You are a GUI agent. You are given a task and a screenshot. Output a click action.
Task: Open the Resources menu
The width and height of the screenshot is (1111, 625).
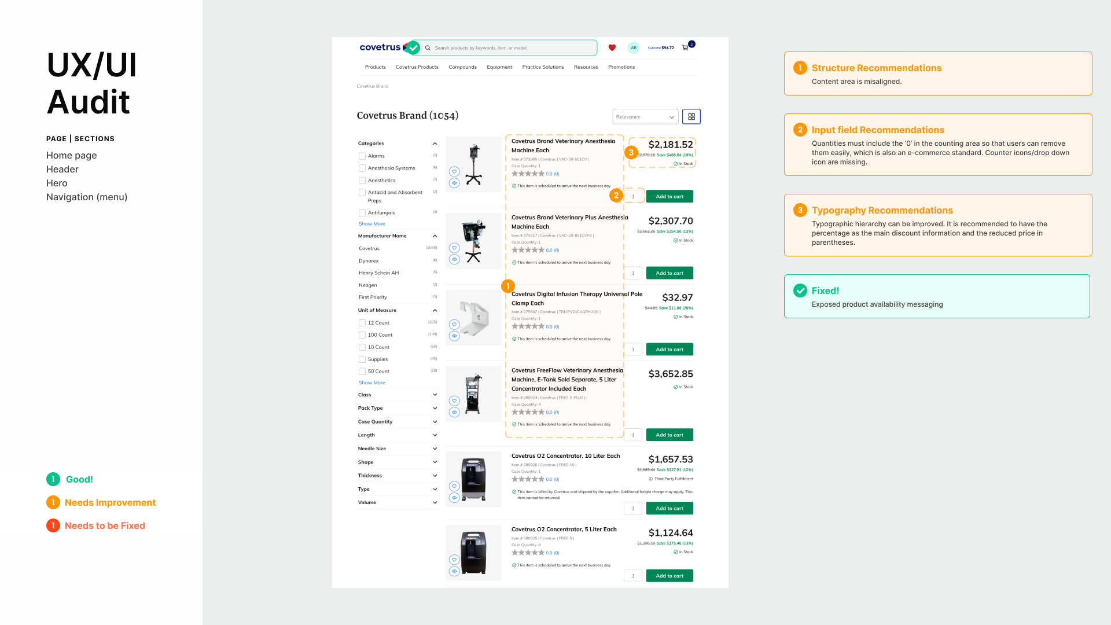586,67
